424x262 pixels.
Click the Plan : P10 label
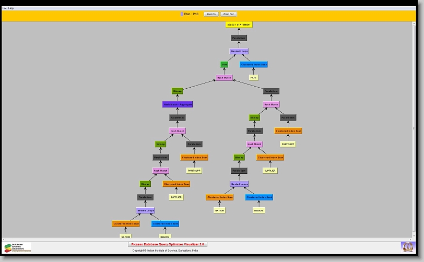tap(192, 14)
